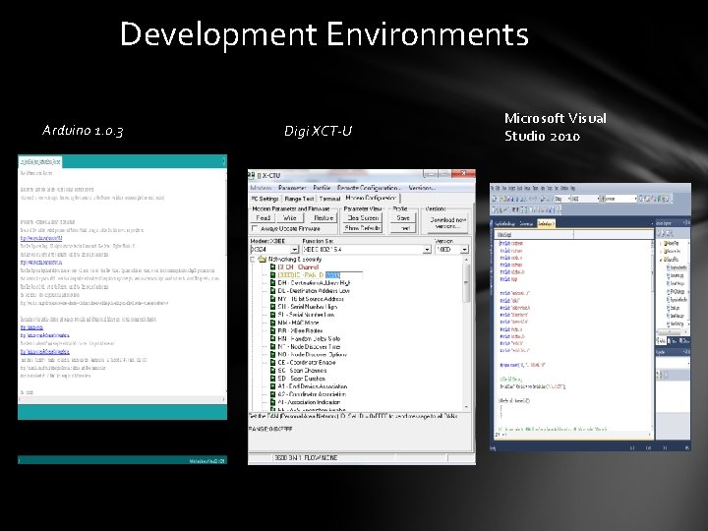This screenshot has height=531, width=708.
Task: Open the Profile menu in X-CTU
Action: coord(322,188)
